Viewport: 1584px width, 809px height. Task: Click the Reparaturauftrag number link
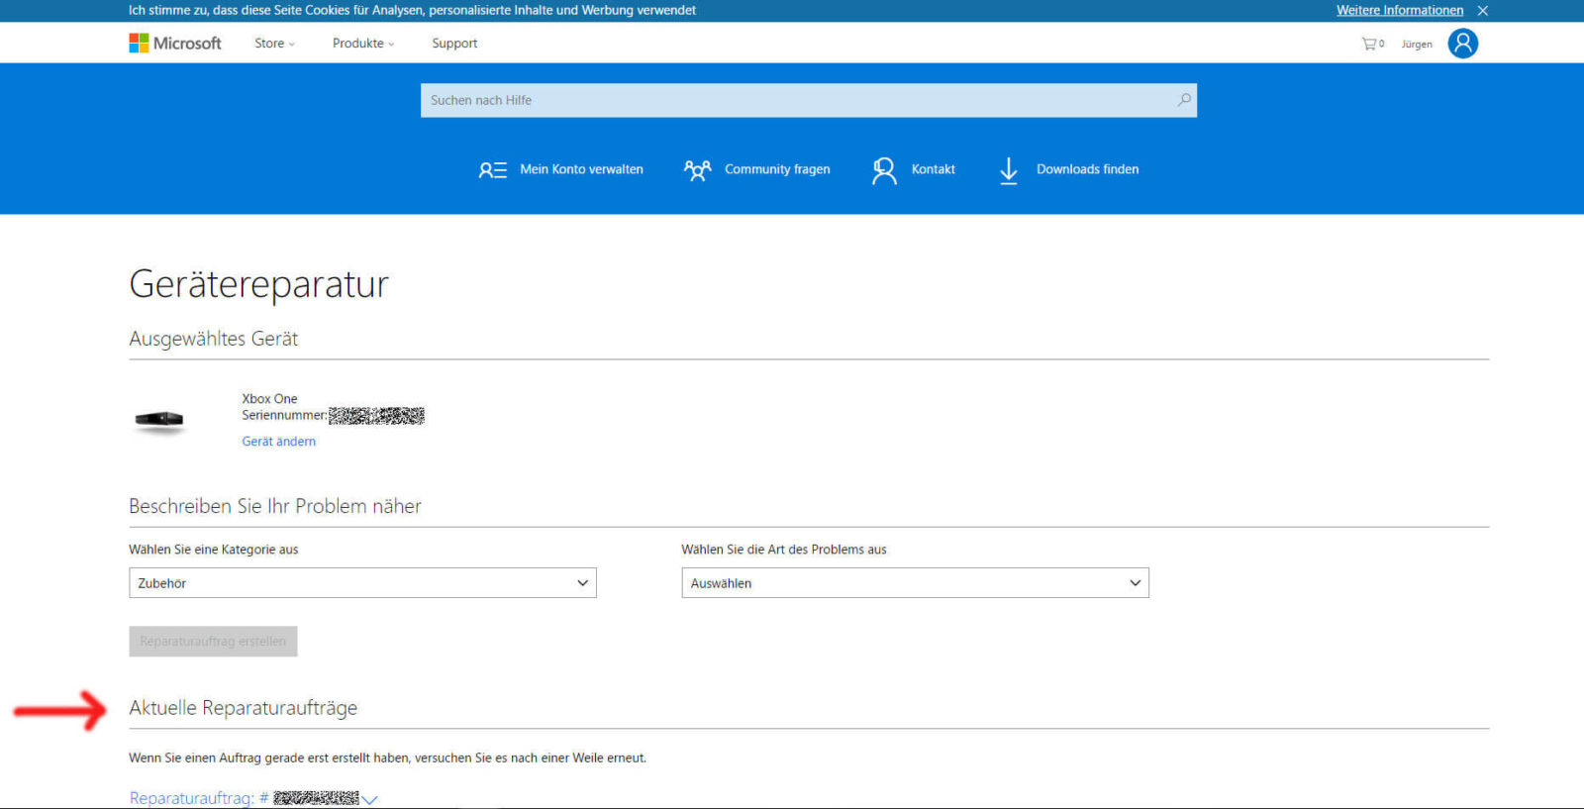(x=244, y=798)
